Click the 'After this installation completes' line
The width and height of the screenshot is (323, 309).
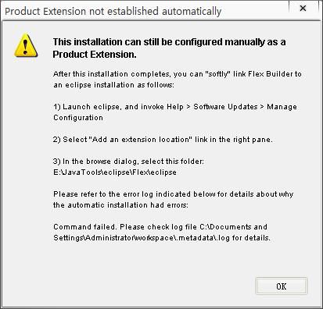pyautogui.click(x=178, y=74)
